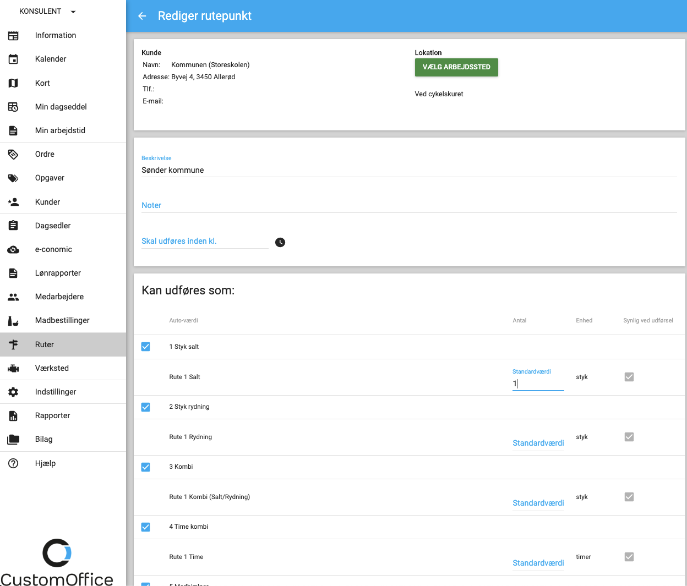The height and width of the screenshot is (586, 687).
Task: Select Rapporter in the sidebar menu
Action: click(x=63, y=415)
